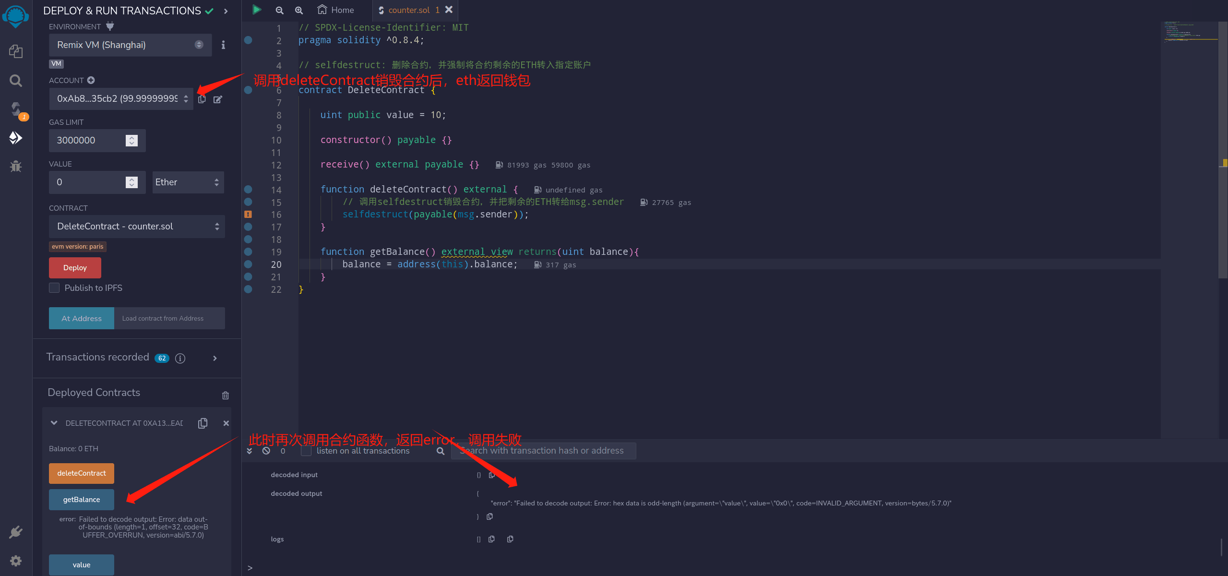
Task: Collapse the DELETECONTRACT deployed instance
Action: [54, 423]
